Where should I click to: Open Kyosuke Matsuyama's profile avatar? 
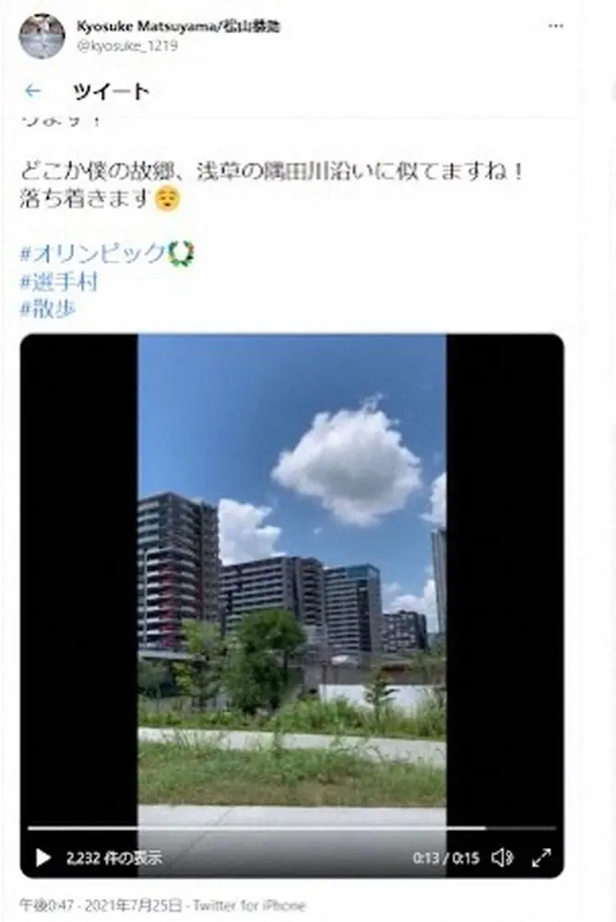coord(41,36)
